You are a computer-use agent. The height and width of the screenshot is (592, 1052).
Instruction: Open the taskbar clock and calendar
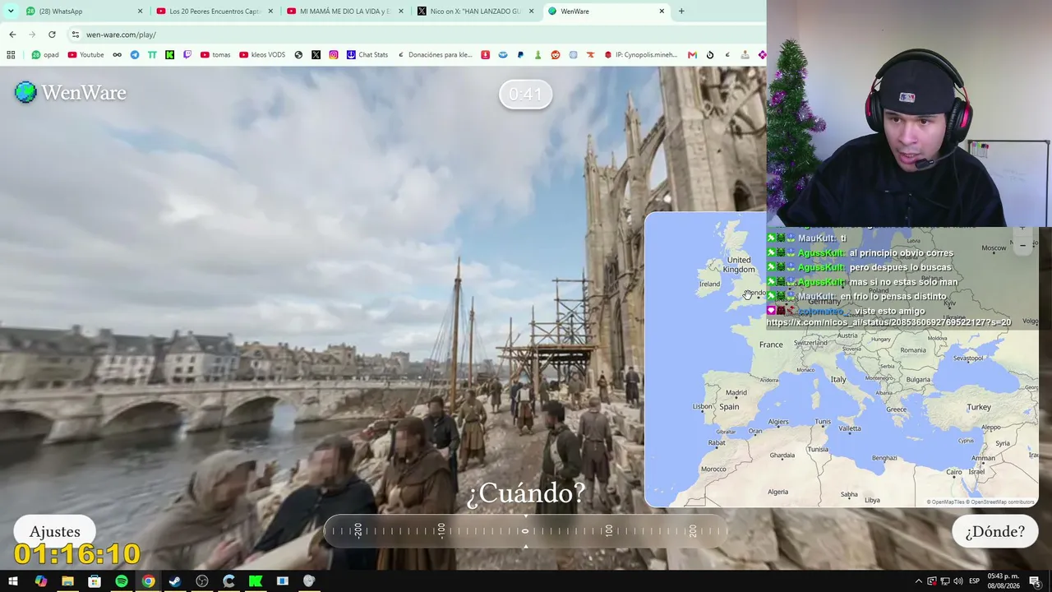pos(1004,581)
